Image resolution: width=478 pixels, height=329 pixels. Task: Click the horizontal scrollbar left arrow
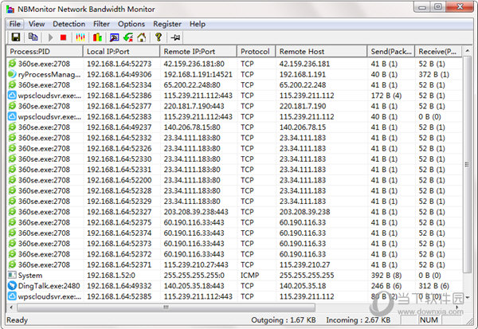click(x=11, y=307)
